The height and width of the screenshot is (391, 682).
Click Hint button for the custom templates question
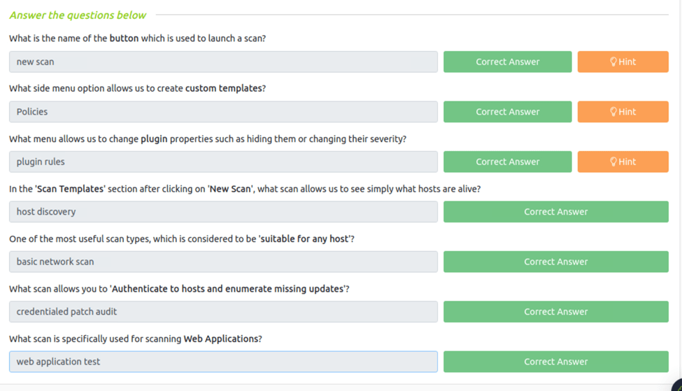[x=623, y=112]
